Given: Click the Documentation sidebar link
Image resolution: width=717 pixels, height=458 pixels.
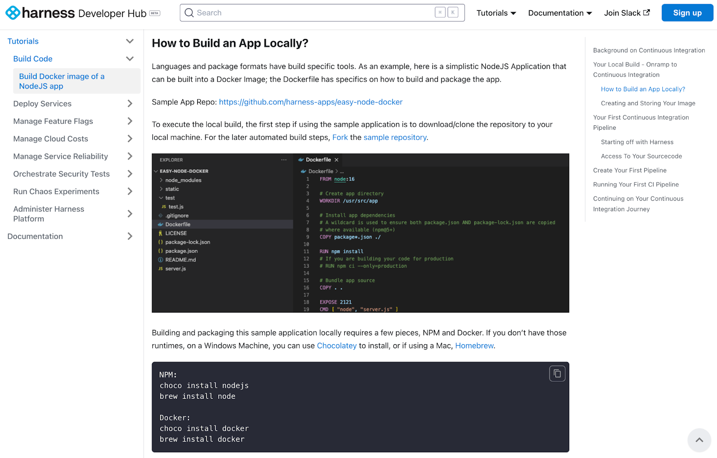Looking at the screenshot, I should [x=35, y=236].
